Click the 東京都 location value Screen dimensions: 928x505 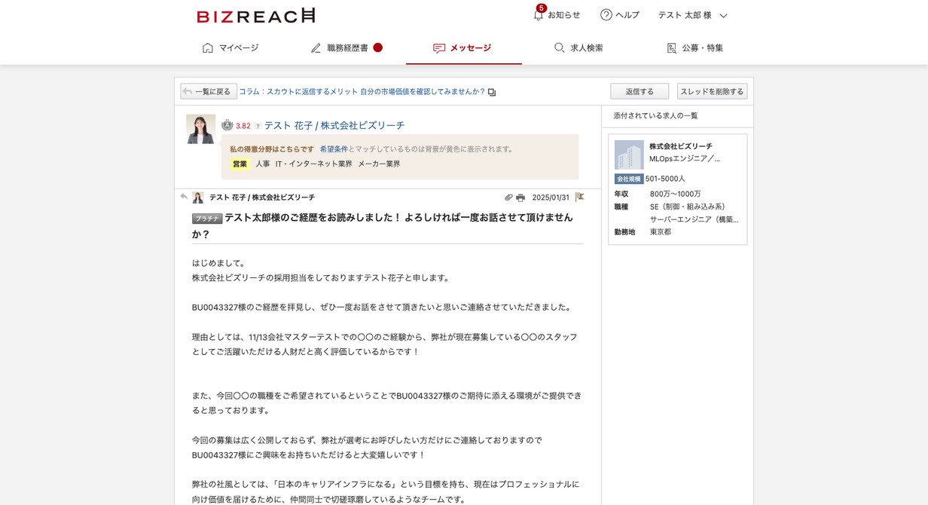tap(661, 232)
